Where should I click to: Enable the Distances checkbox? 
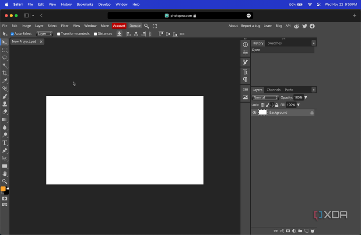(95, 34)
